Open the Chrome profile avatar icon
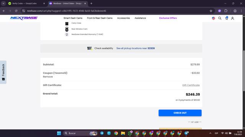 235,11
